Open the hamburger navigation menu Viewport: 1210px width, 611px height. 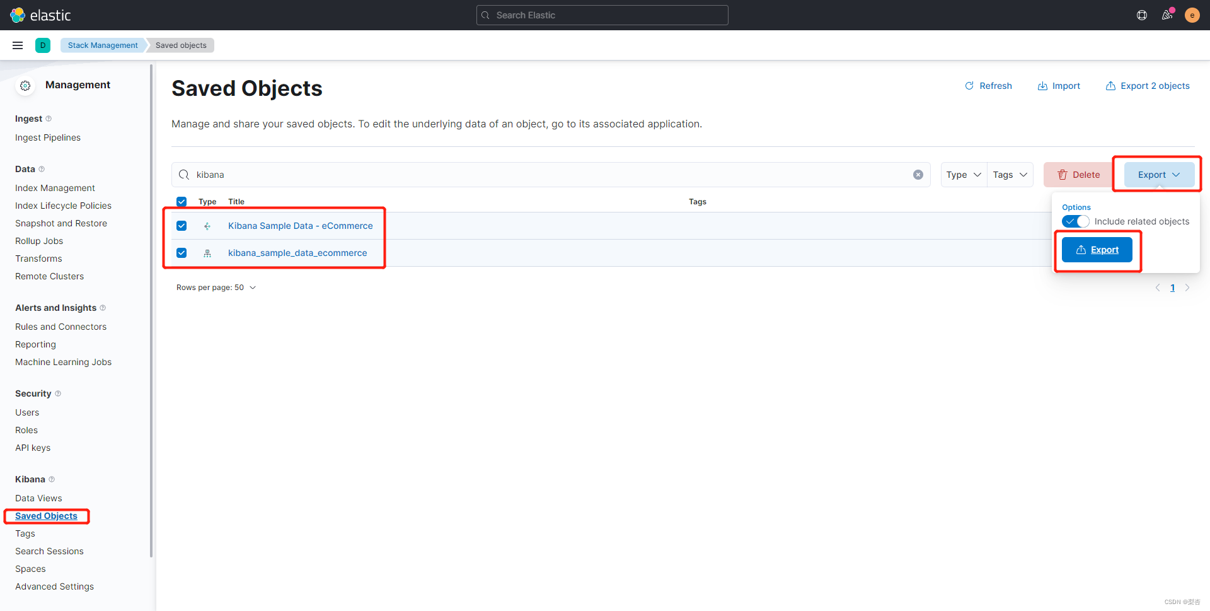[x=17, y=45]
